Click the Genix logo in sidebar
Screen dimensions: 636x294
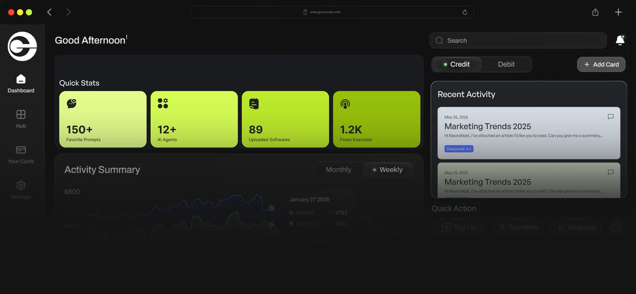click(x=22, y=46)
